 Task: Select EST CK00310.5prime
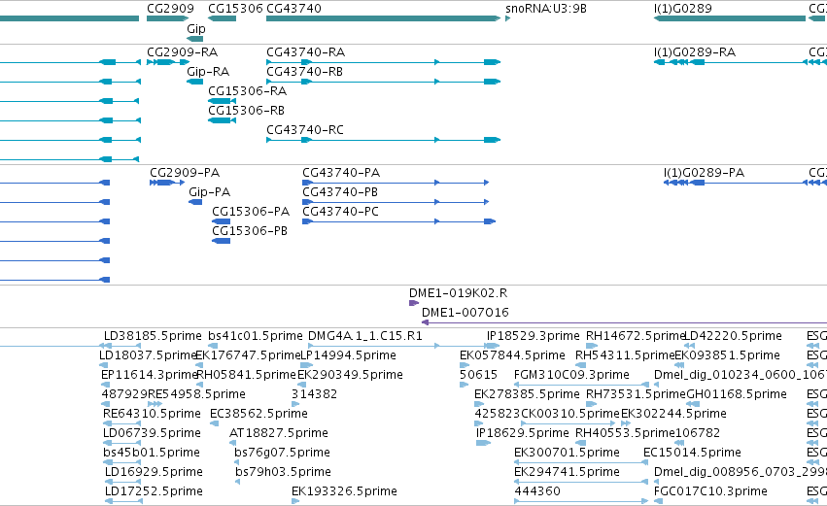(570, 415)
